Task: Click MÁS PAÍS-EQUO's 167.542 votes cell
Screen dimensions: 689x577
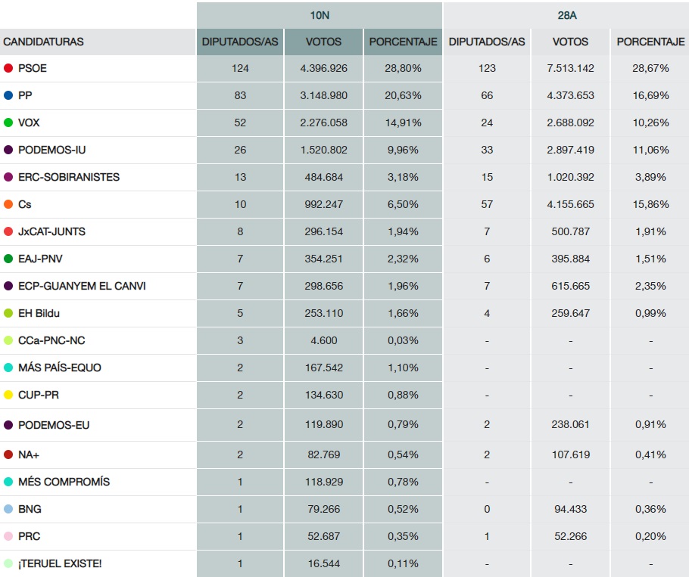Action: pyautogui.click(x=323, y=368)
